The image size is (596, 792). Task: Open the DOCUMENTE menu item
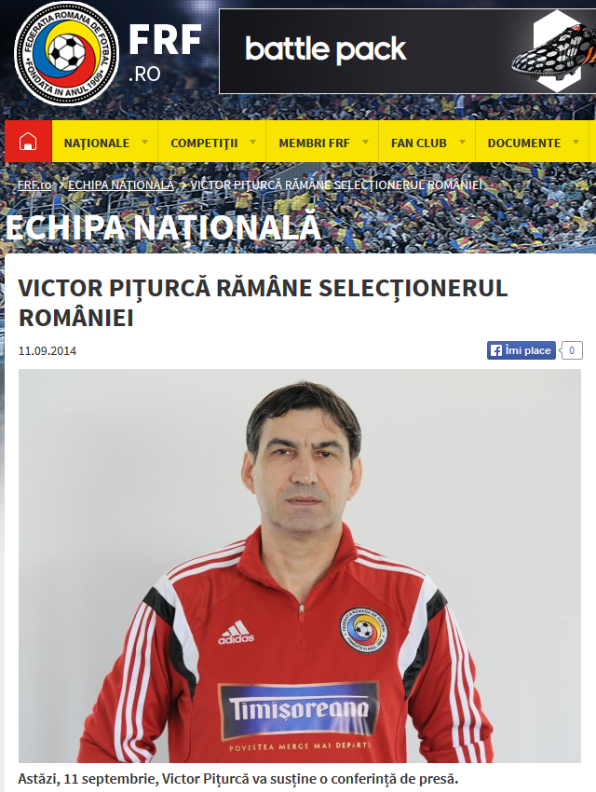coord(524,143)
